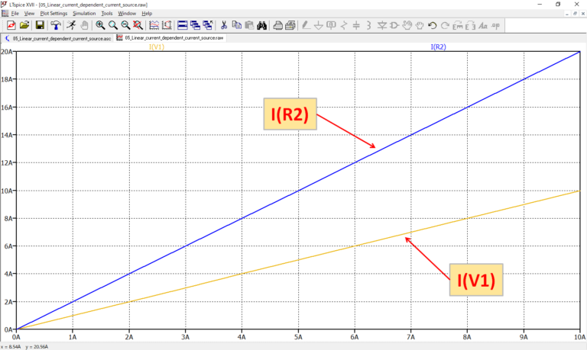
Task: Click the blue I(R2) trace label at top
Action: point(439,47)
